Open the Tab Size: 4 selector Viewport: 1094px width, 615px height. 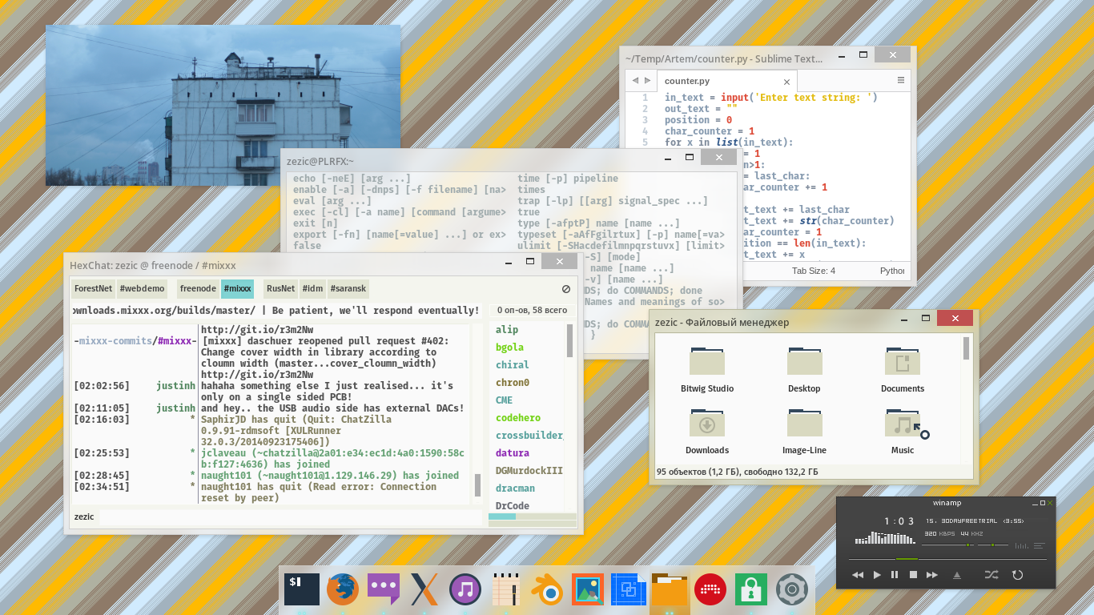tap(813, 271)
